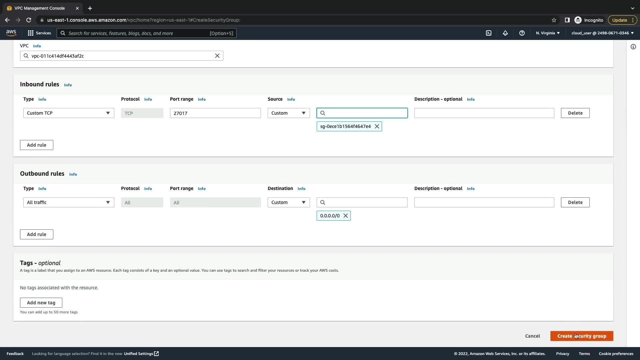This screenshot has height=360, width=640.
Task: Open the N. Virginia region selector
Action: (548, 33)
